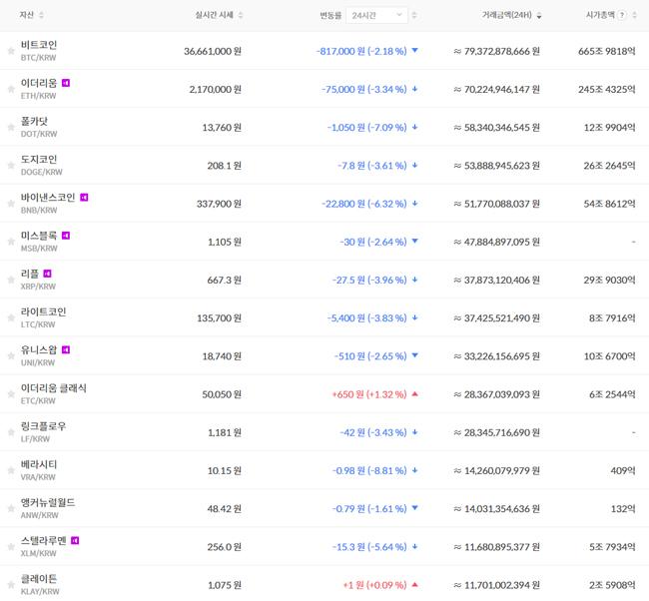Click the star icon for 클레이튼
The width and height of the screenshot is (649, 601).
pos(11,584)
